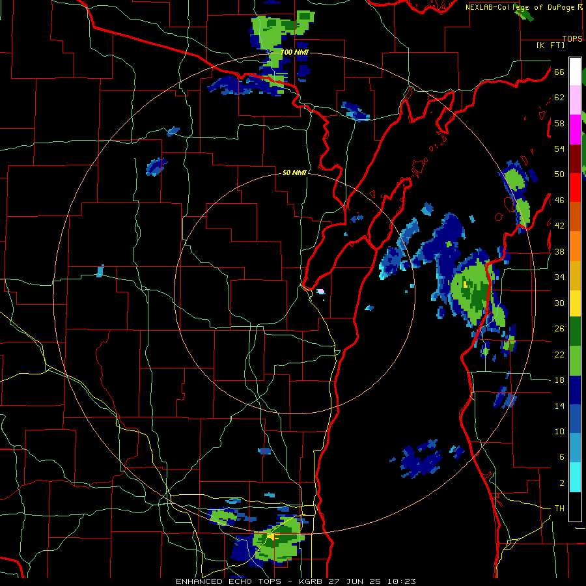Select the light green swatch near 22
Image resolution: width=586 pixels, height=586 pixels.
click(x=575, y=361)
